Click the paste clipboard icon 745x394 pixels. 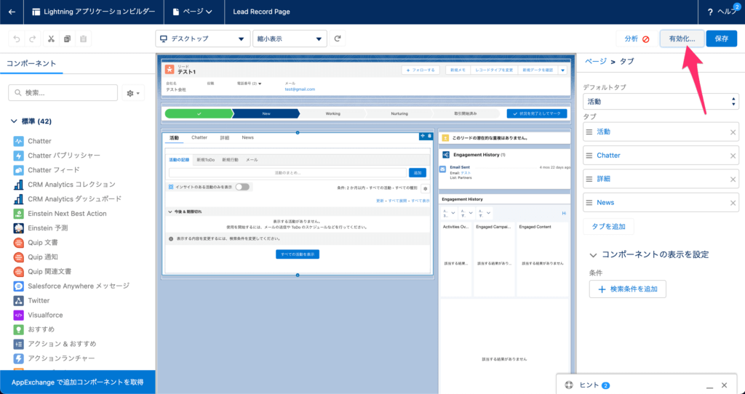click(x=83, y=39)
